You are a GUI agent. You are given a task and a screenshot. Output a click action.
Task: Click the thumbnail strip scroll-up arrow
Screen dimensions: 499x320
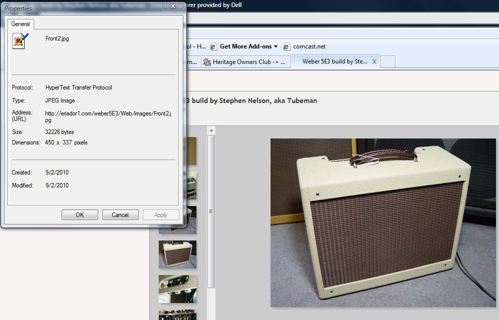[x=211, y=130]
